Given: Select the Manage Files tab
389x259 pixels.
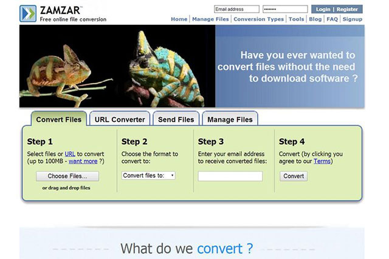Looking at the screenshot, I should [229, 119].
